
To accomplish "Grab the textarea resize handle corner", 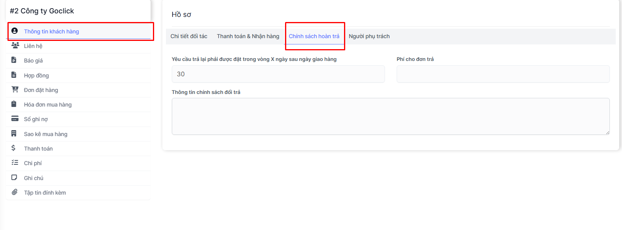I will [607, 132].
